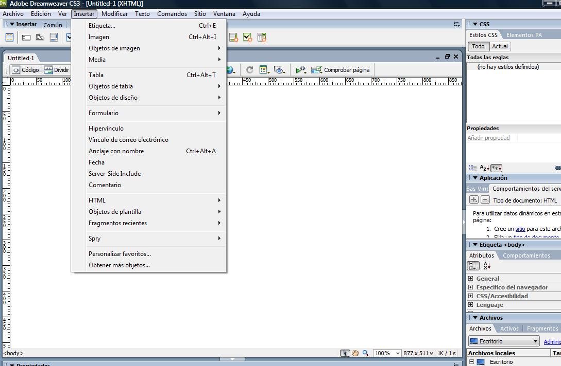
Task: Show category view in Etiqueta attributes
Action: tap(473, 265)
